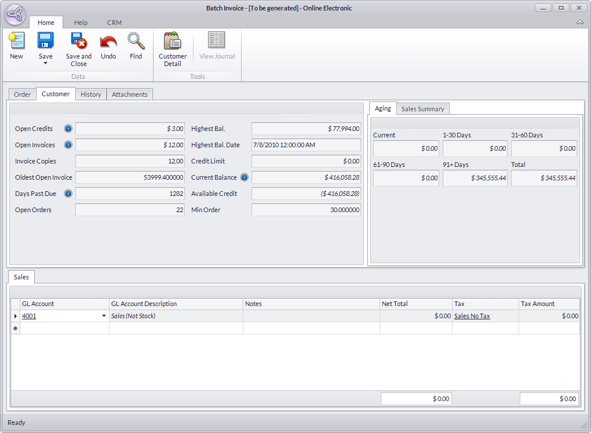
Task: Open the Customer Detail tool
Action: click(x=173, y=41)
